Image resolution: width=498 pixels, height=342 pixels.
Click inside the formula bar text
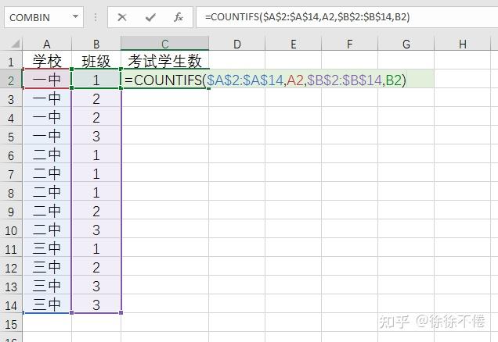coord(307,16)
